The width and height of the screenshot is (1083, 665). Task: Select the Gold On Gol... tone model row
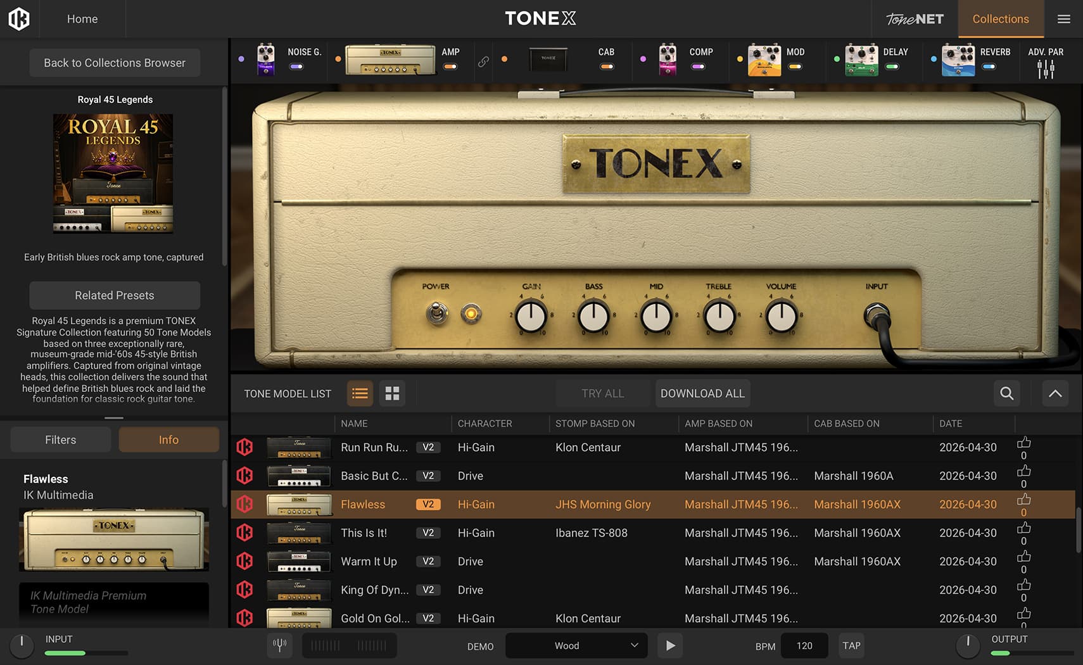tap(652, 617)
